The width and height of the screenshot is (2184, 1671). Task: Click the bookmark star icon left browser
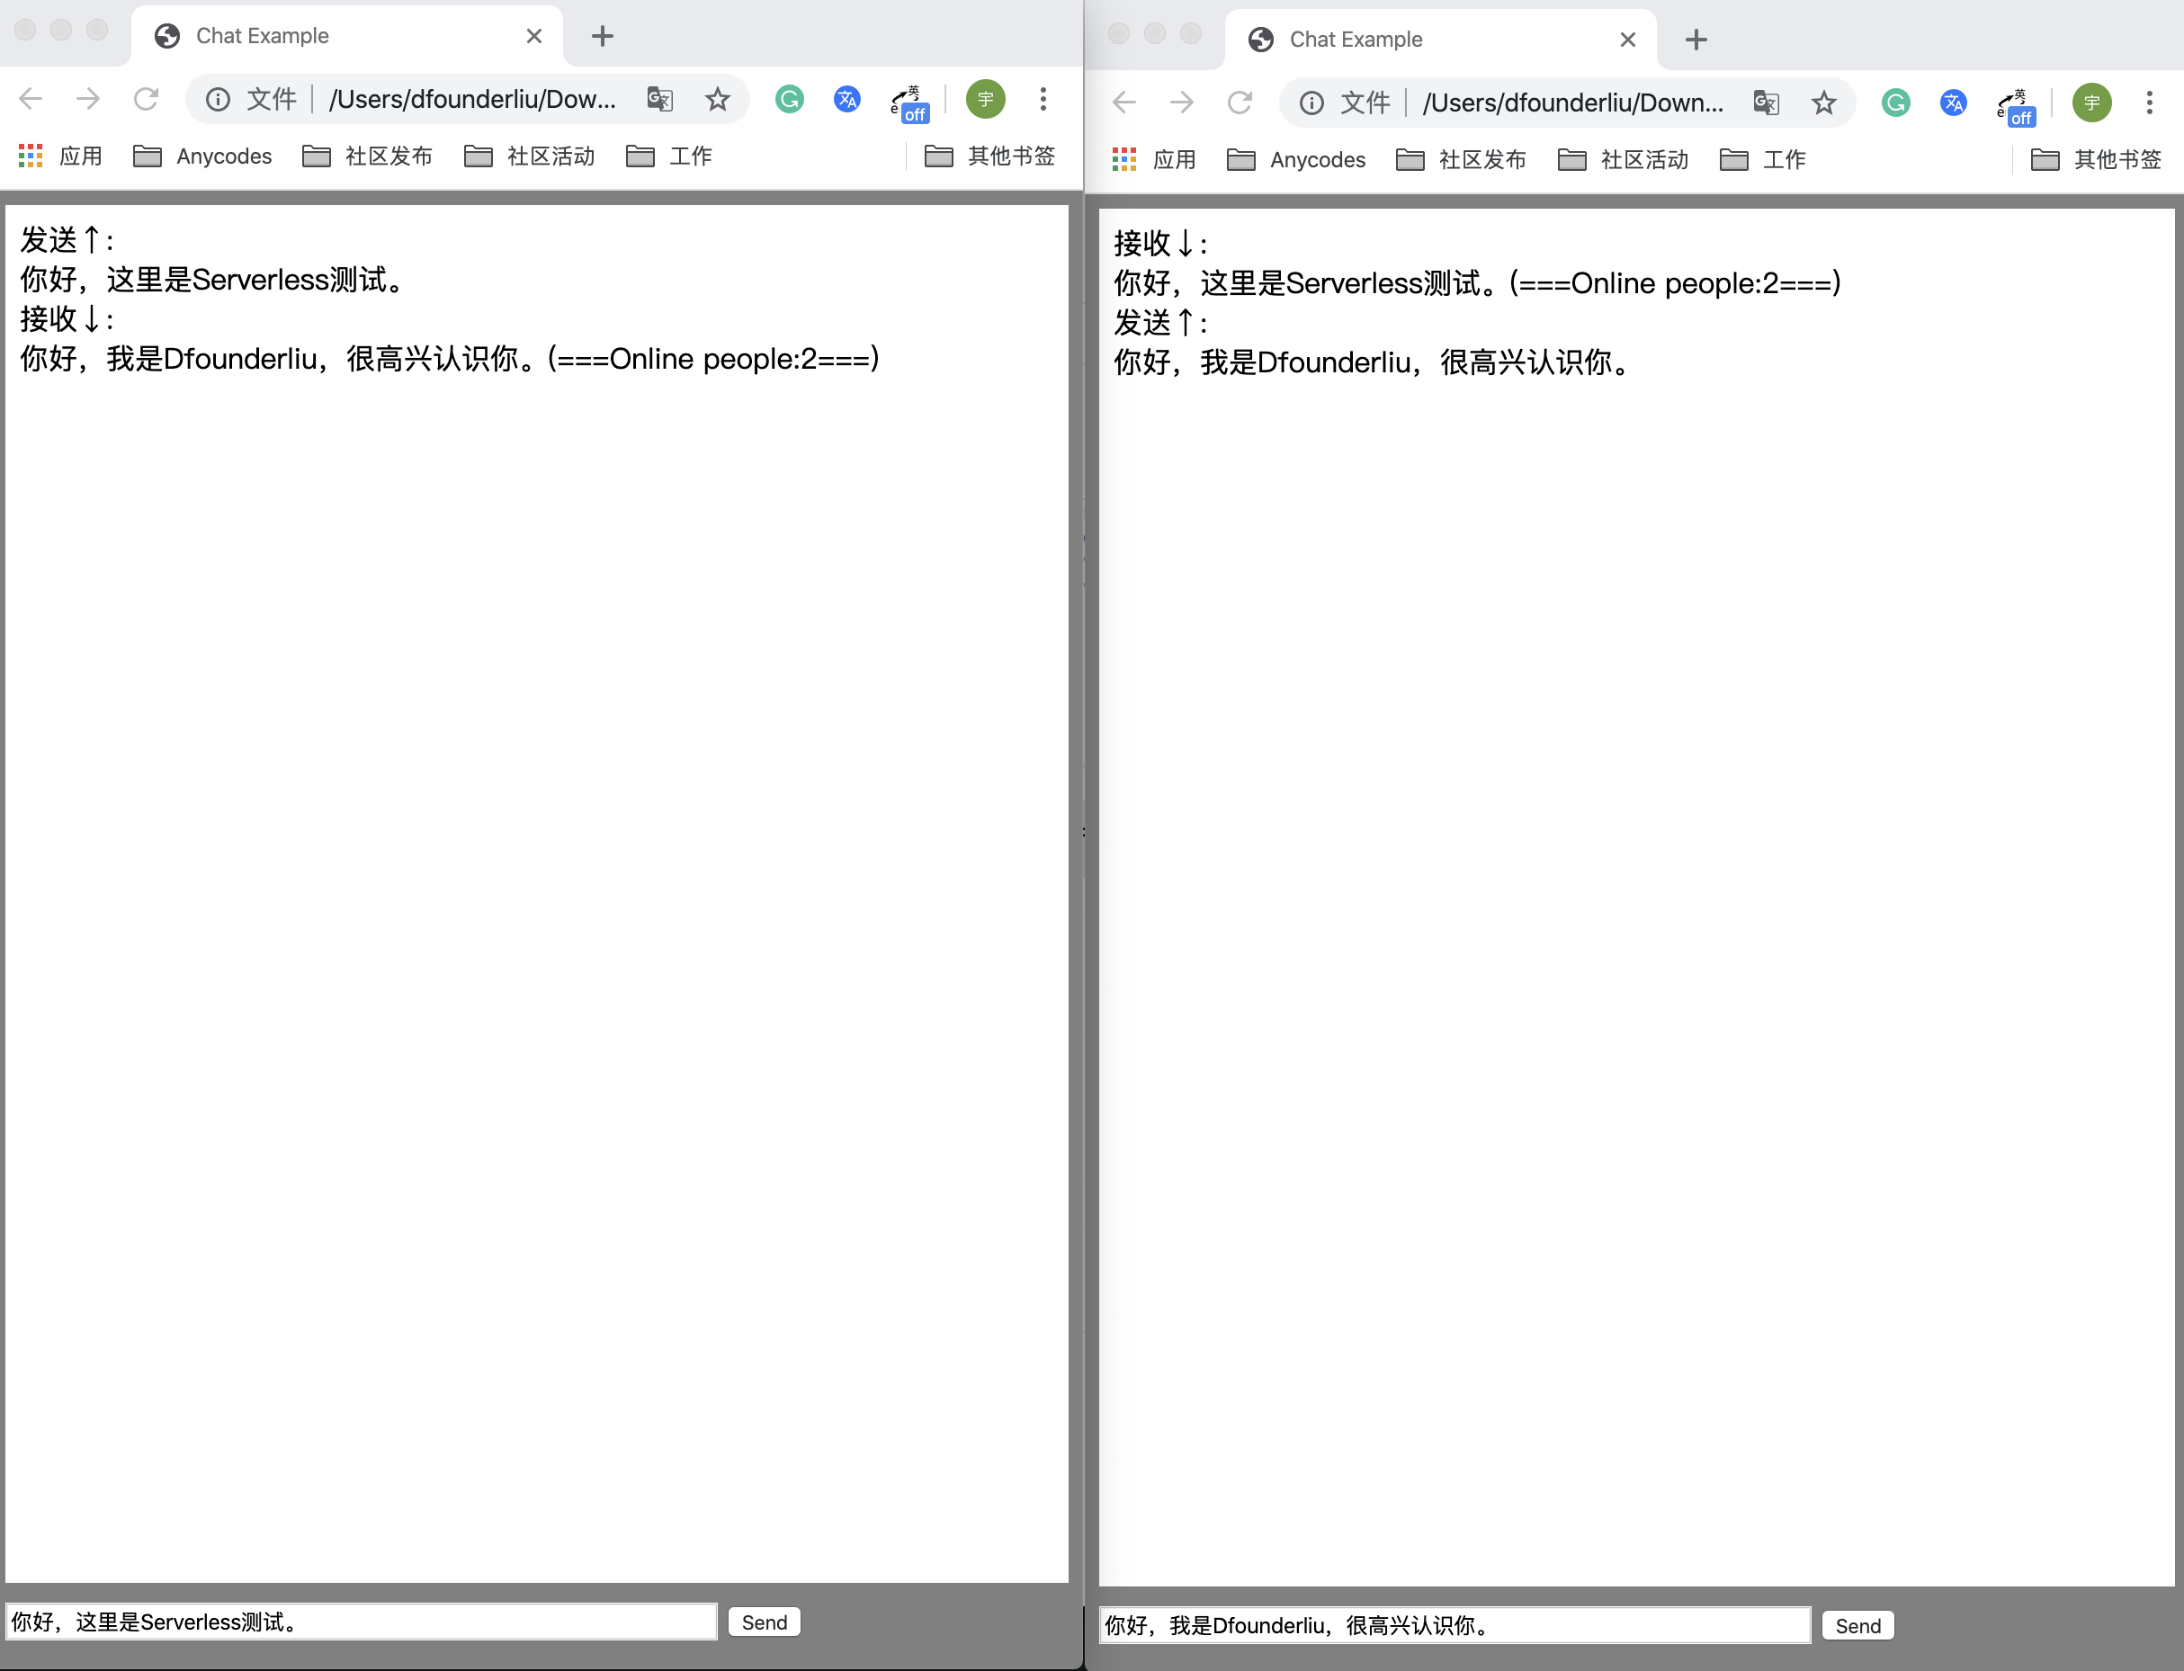[716, 102]
